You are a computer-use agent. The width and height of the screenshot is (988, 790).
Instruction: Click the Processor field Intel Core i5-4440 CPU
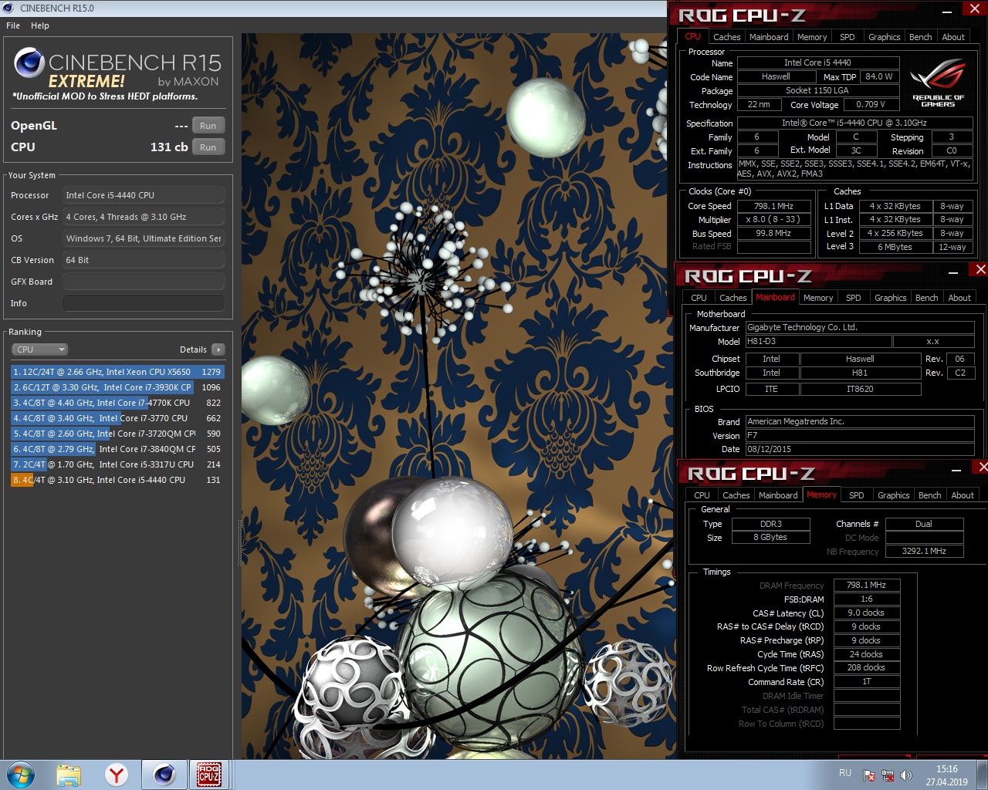[x=144, y=195]
